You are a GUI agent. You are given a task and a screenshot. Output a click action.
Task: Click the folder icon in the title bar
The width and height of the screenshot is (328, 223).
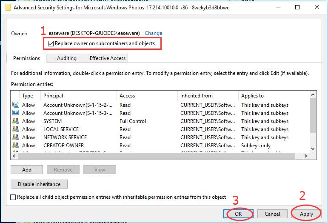[x=8, y=8]
